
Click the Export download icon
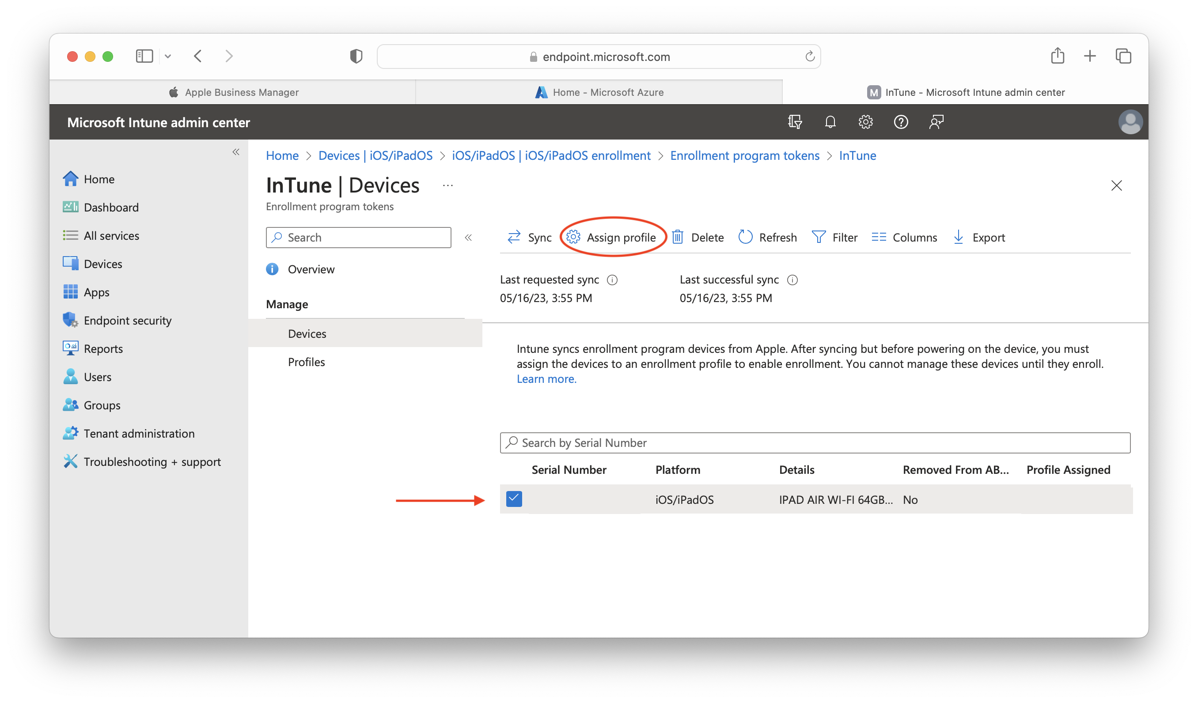click(x=959, y=237)
